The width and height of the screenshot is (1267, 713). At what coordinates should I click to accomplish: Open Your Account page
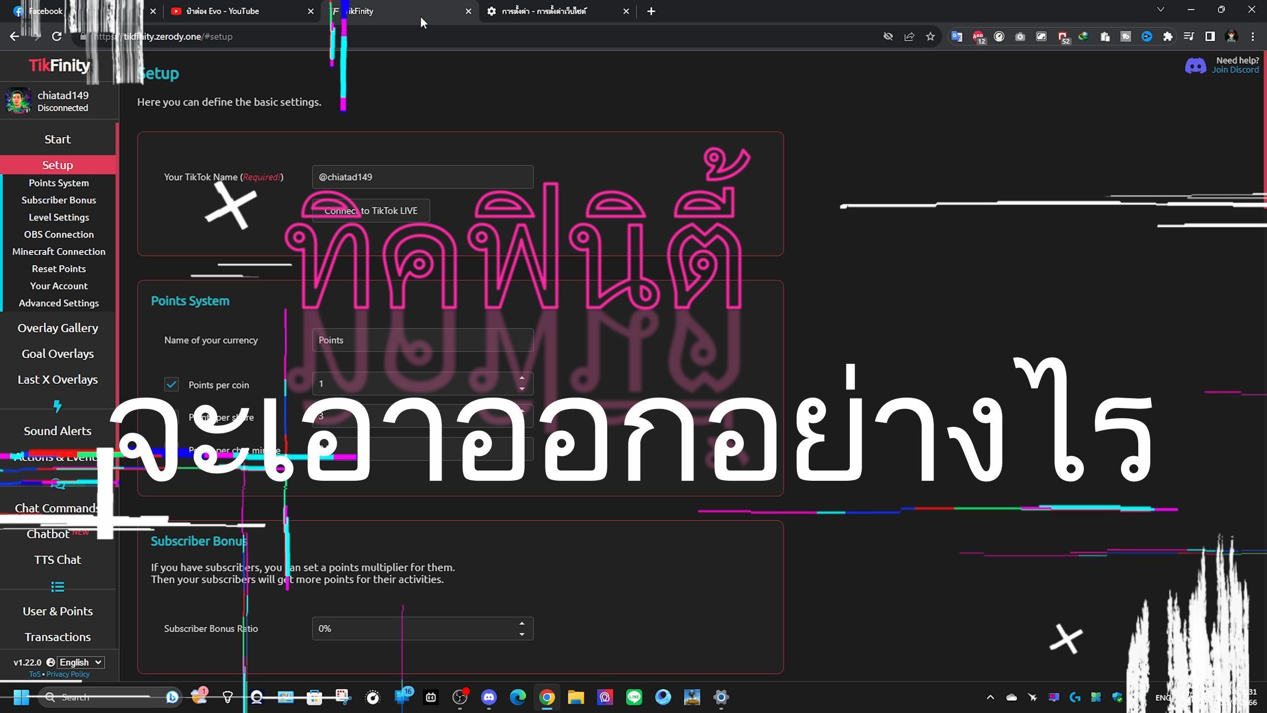point(59,286)
